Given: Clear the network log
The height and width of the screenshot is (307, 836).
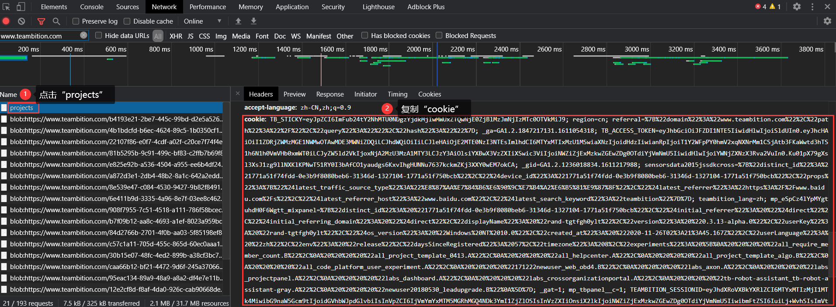Looking at the screenshot, I should (21, 21).
